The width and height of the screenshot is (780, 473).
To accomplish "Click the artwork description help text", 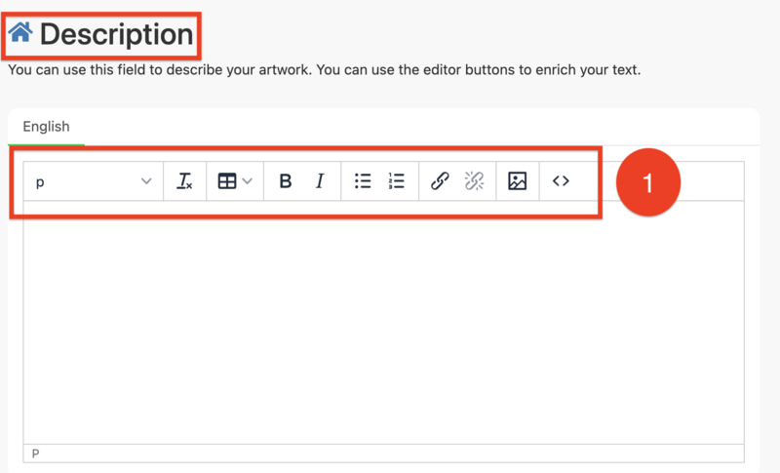I will 324,70.
